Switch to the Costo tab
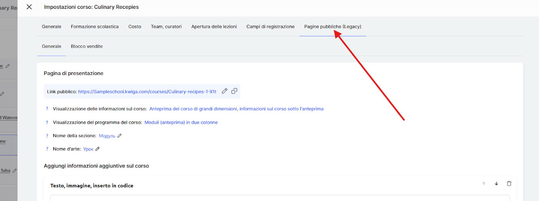Viewport: 539px width, 201px height. click(135, 27)
